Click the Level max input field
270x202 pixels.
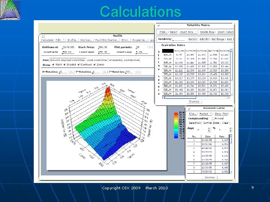[103, 52]
